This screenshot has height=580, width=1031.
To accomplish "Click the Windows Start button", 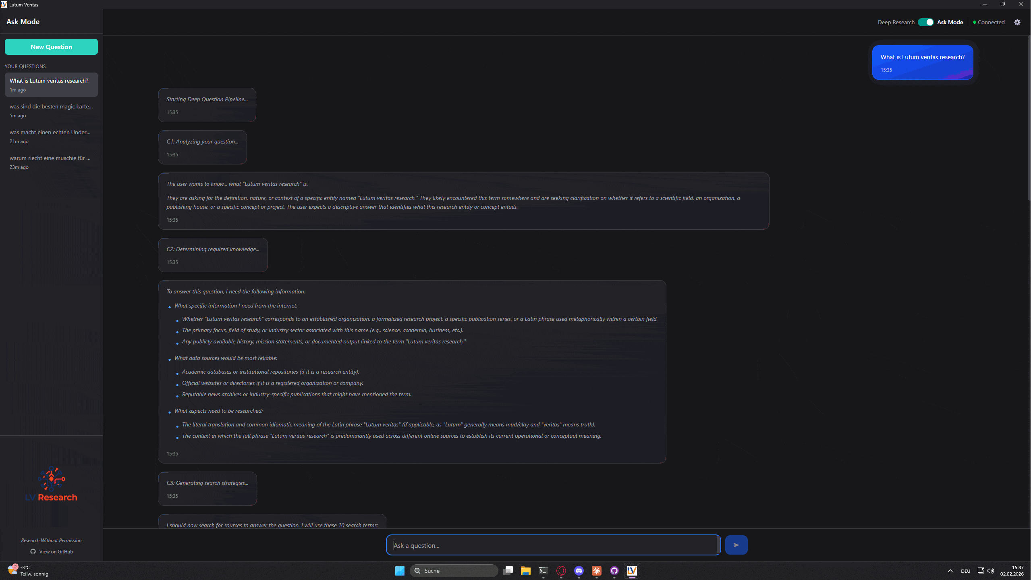I will click(x=399, y=570).
